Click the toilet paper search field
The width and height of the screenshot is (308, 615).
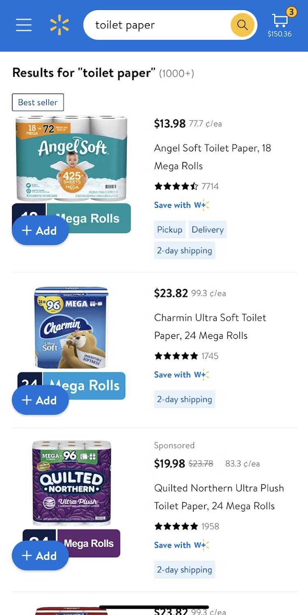click(x=156, y=25)
